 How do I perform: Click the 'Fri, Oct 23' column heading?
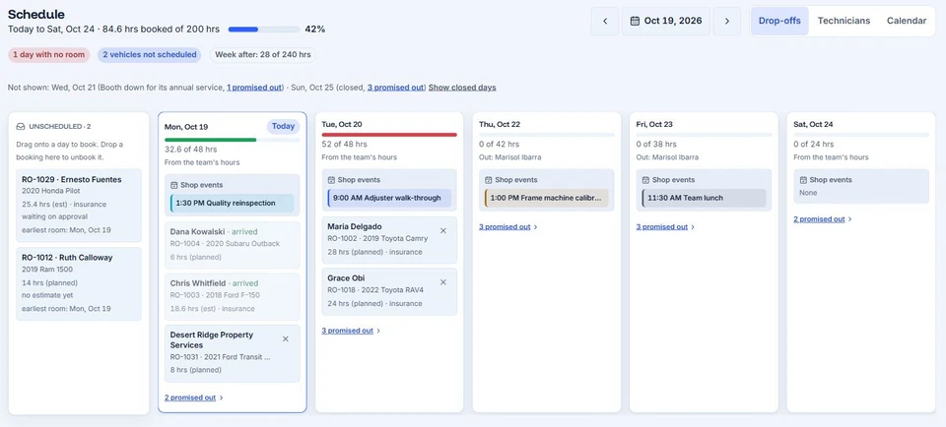pos(655,124)
